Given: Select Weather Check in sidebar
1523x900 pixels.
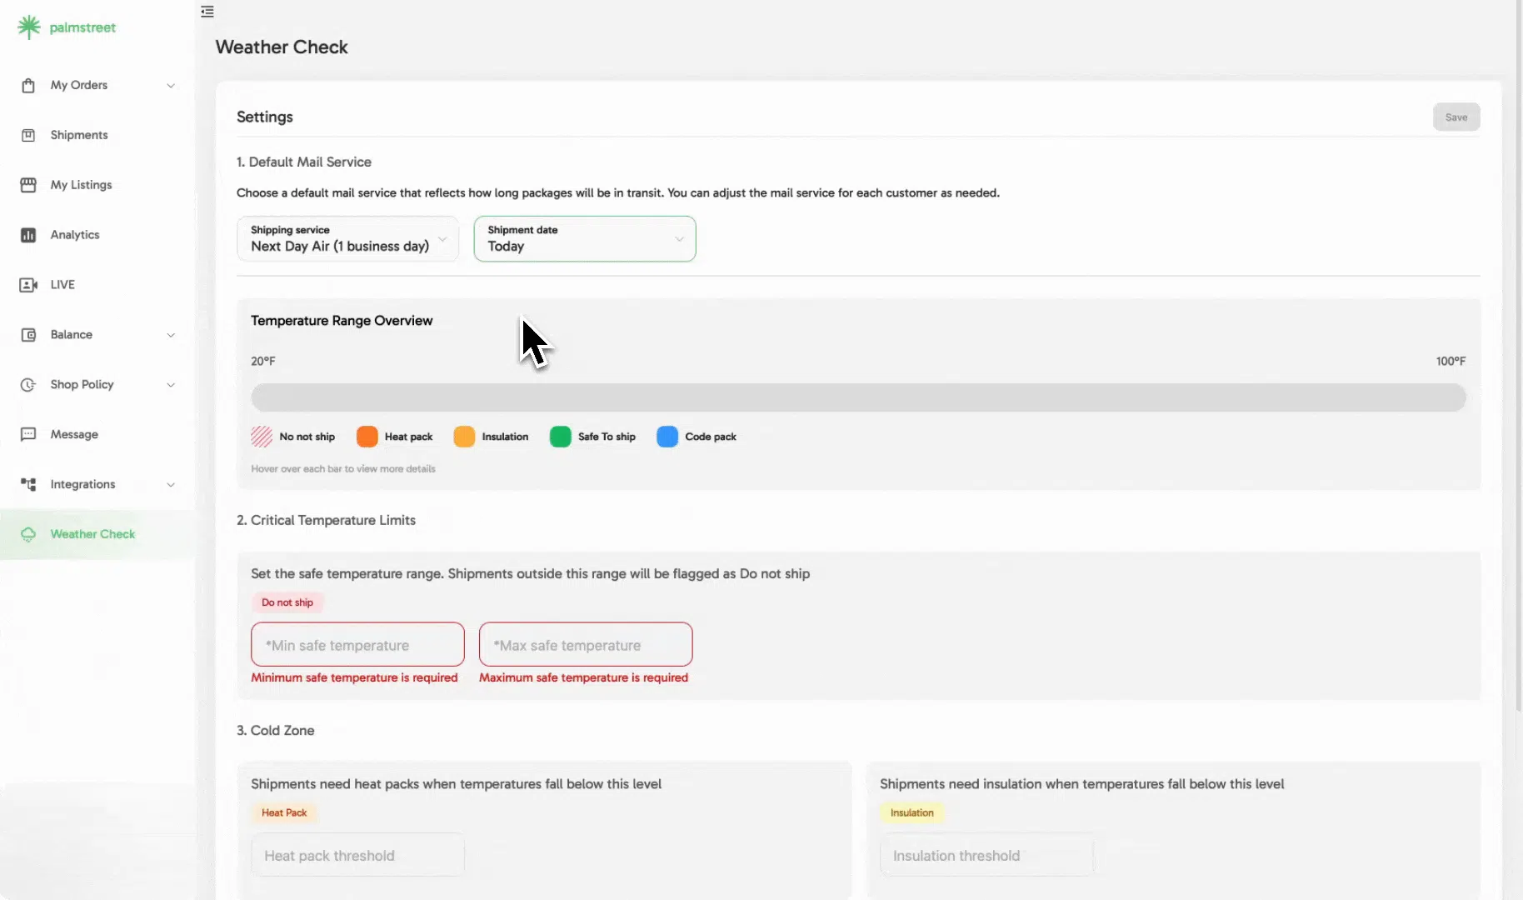Looking at the screenshot, I should coord(92,534).
